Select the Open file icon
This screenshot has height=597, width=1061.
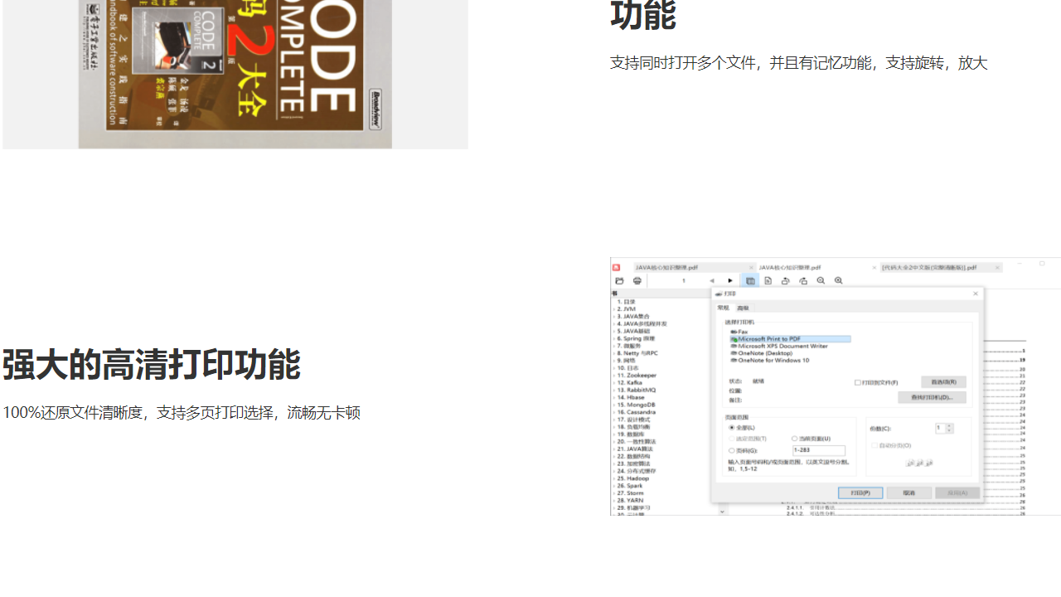point(619,280)
